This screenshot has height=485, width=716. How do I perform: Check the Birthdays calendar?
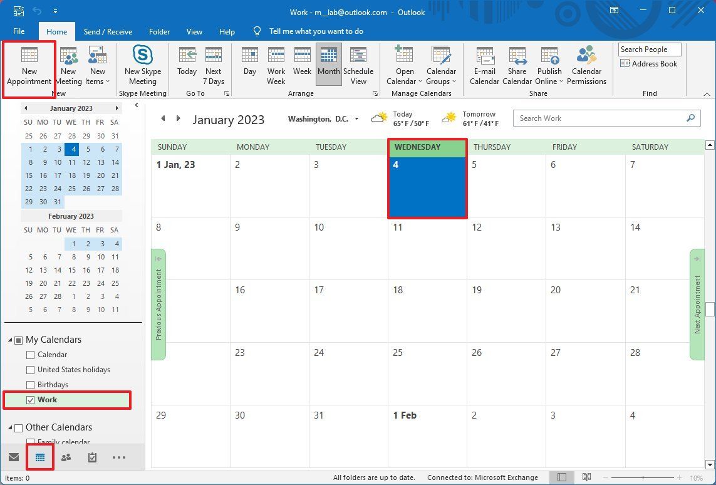(x=30, y=385)
